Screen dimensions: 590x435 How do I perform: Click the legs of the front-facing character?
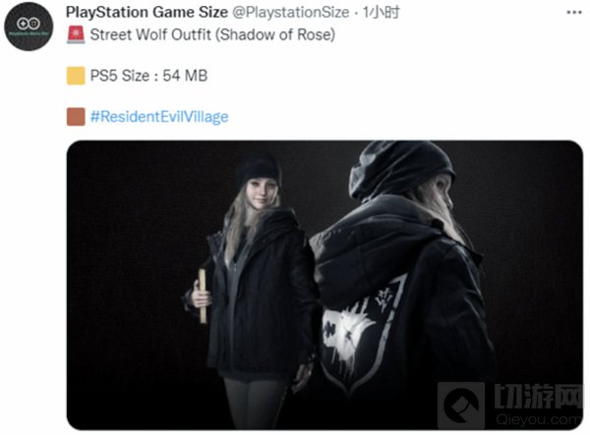pos(255,403)
